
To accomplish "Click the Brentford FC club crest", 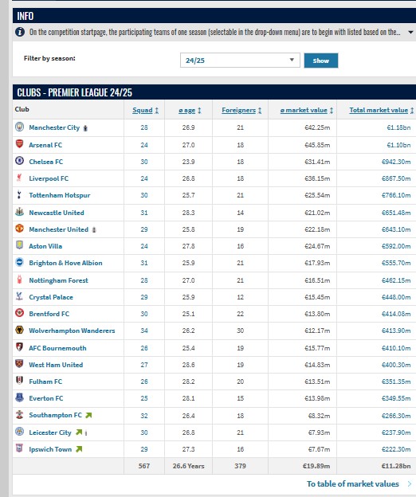I will tap(20, 313).
